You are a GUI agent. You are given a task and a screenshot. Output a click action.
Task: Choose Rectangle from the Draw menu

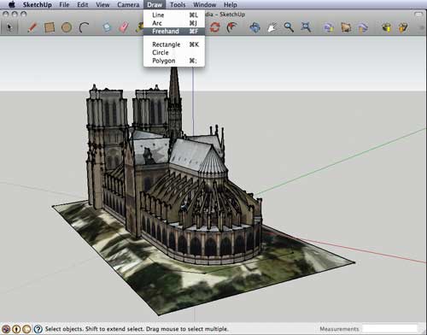click(x=174, y=44)
